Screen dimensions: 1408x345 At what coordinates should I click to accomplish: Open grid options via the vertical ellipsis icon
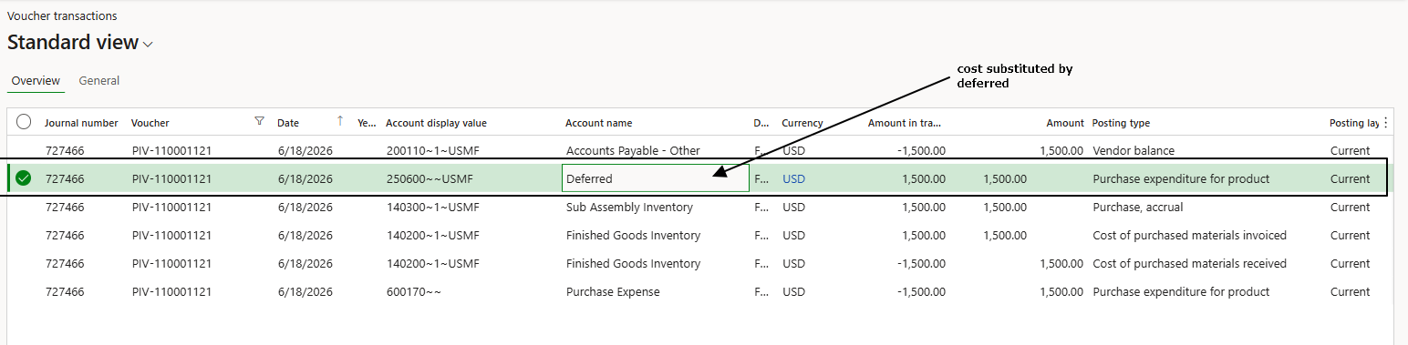tap(1386, 122)
